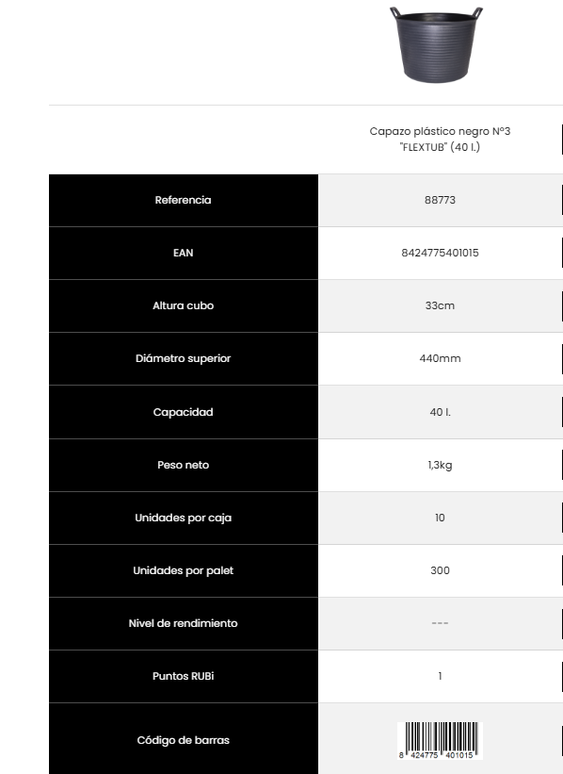Select the EAN row label

click(x=184, y=253)
